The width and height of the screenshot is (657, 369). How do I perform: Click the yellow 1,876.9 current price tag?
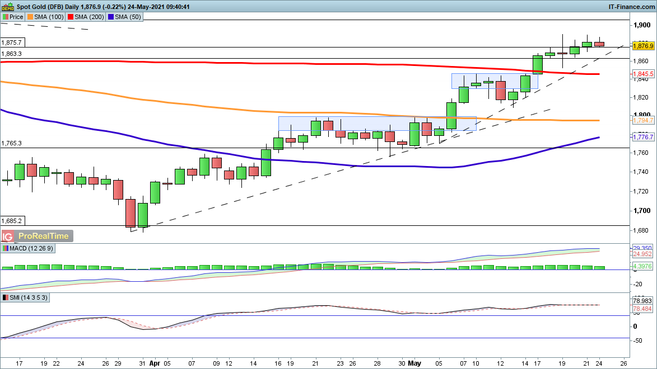[643, 46]
